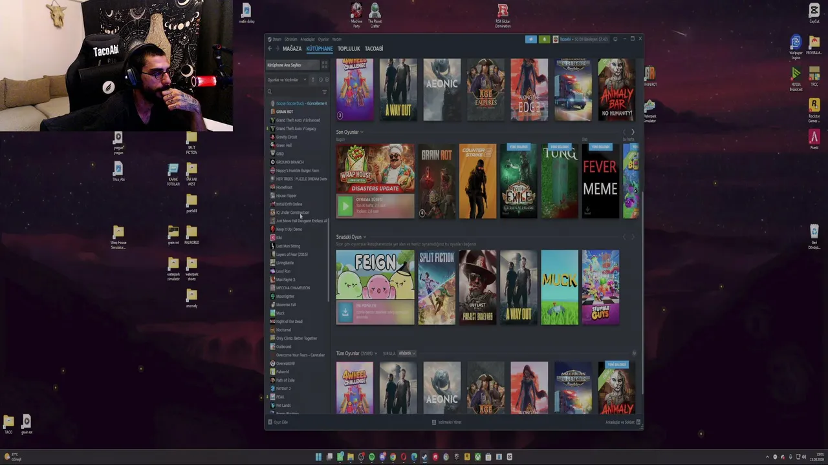Open the MUCK cover in Sıradaki Oyun

[x=560, y=287]
